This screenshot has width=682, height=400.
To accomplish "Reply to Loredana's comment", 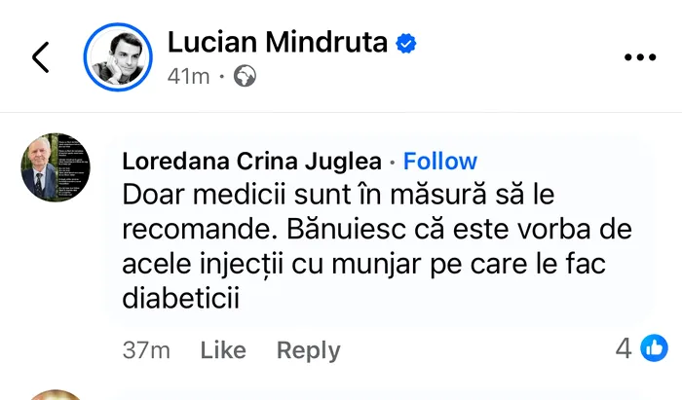I will 308,350.
